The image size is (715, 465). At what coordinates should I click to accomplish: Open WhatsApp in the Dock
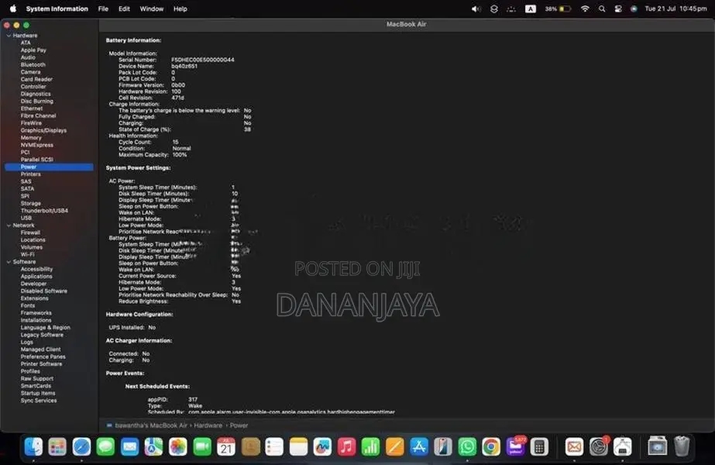click(467, 446)
